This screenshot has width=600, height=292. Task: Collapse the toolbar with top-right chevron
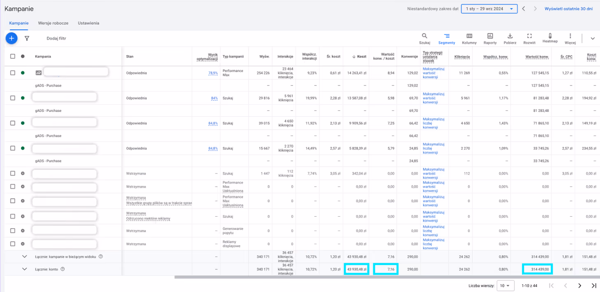click(x=593, y=38)
